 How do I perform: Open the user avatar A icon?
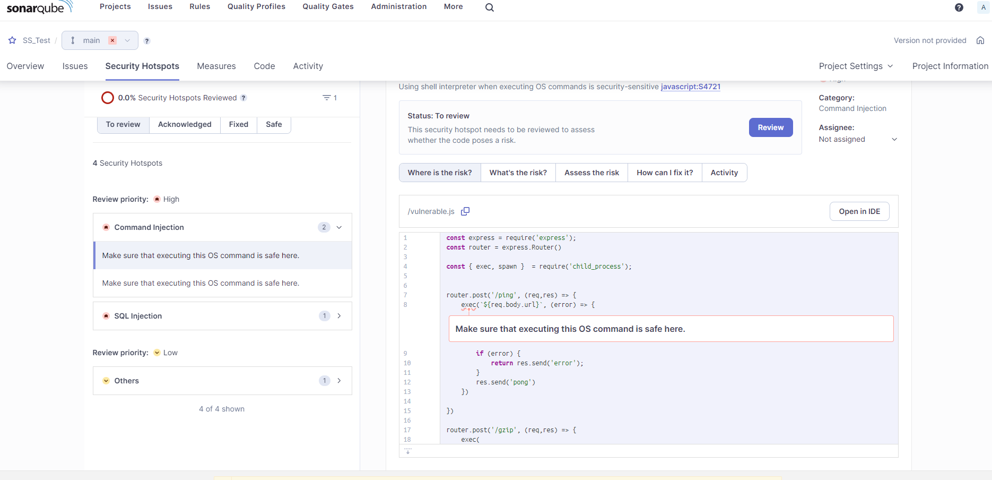(x=984, y=7)
